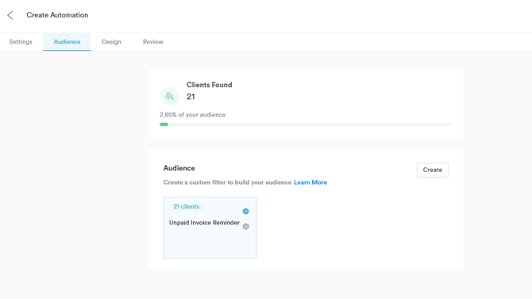Click the Create audience button

[432, 170]
